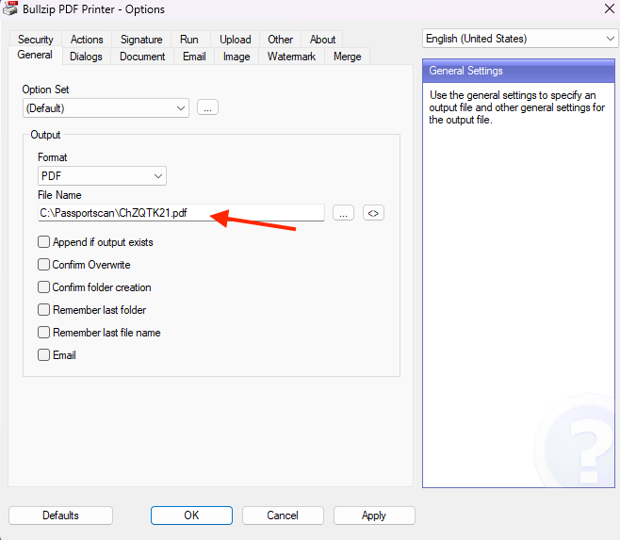Click the macro insert button with angle brackets
This screenshot has width=620, height=540.
point(374,214)
